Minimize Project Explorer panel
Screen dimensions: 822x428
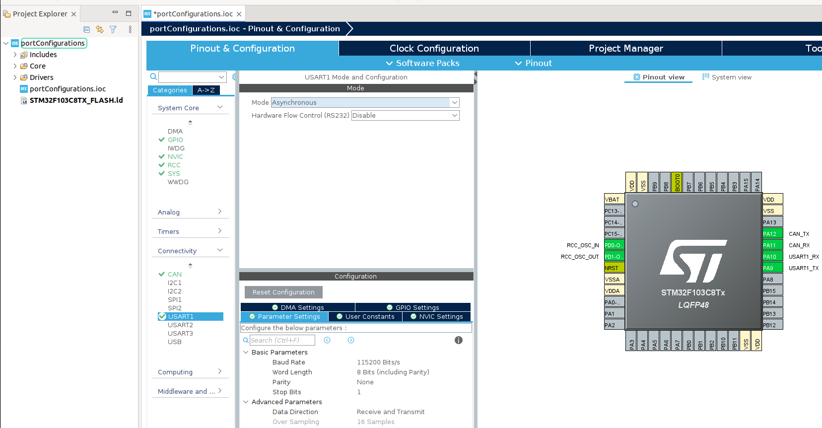pos(115,13)
